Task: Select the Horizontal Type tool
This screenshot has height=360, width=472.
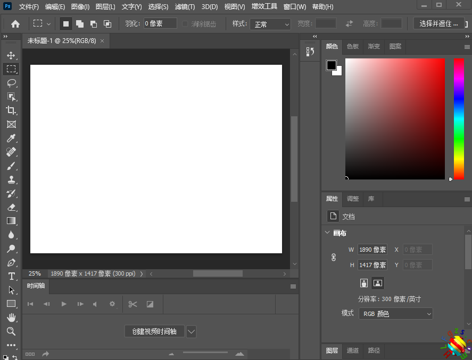Action: click(x=11, y=276)
